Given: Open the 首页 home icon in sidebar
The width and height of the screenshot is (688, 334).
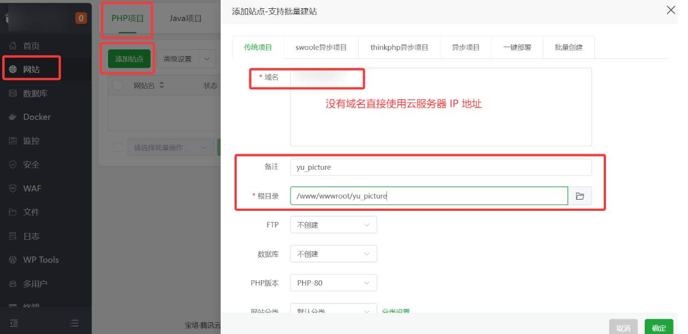Looking at the screenshot, I should (13, 46).
